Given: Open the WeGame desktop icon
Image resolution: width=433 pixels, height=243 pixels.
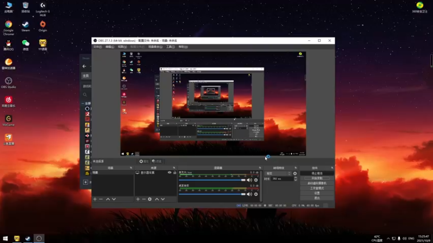Looking at the screenshot, I should tap(8, 120).
